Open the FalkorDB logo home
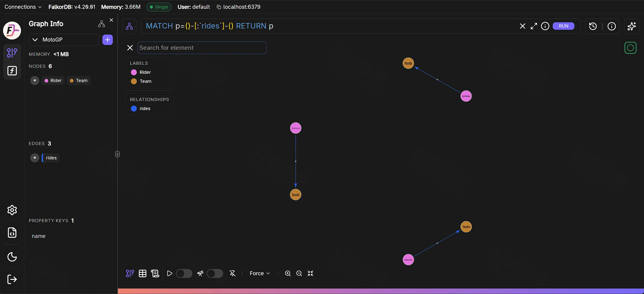The width and height of the screenshot is (644, 294). coord(12,31)
